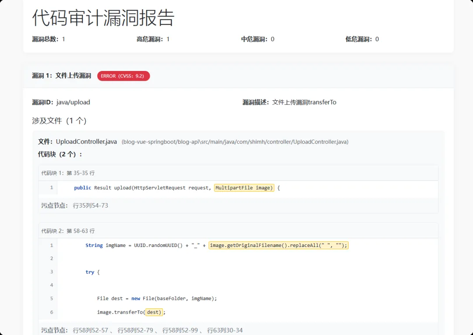The image size is (473, 335).
Task: Click the report title 代码审计漏洞报告
Action: pos(103,18)
